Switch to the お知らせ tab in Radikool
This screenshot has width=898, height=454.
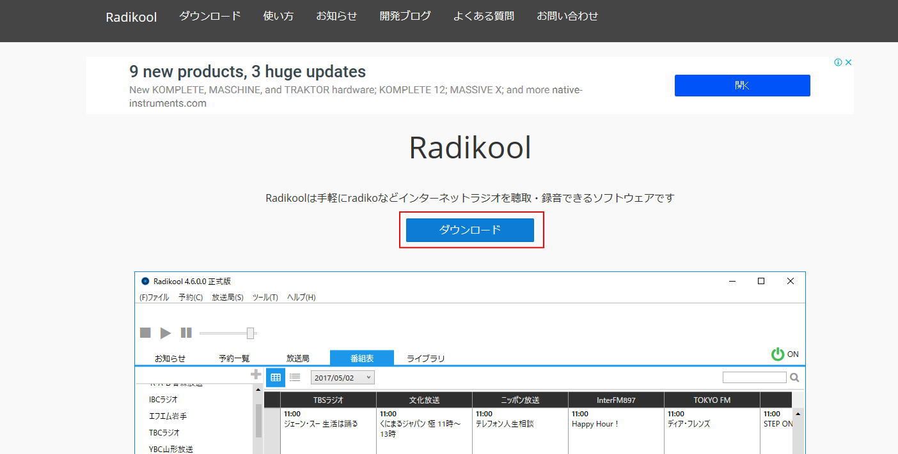[x=170, y=358]
